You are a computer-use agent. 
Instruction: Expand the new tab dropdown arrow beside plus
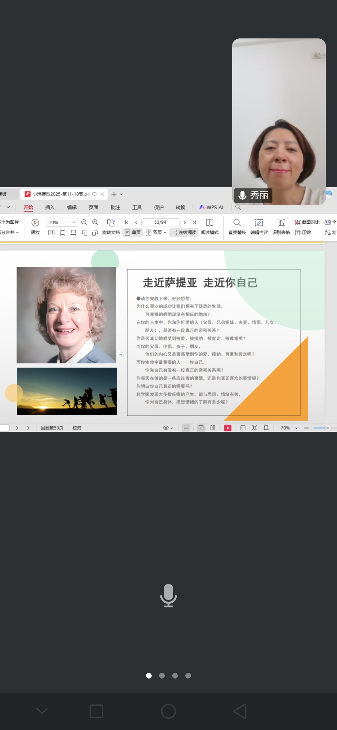point(121,194)
